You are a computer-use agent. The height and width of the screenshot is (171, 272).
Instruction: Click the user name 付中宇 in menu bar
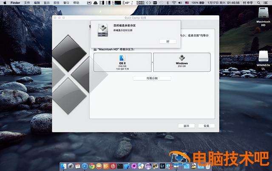click(248, 3)
